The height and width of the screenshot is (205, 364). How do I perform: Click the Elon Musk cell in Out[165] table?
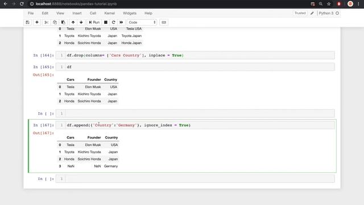coord(93,87)
